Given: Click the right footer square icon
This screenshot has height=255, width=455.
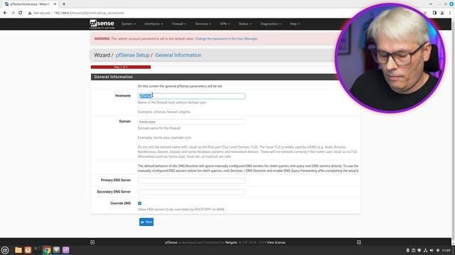Looking at the screenshot, I should pyautogui.click(x=359, y=242).
